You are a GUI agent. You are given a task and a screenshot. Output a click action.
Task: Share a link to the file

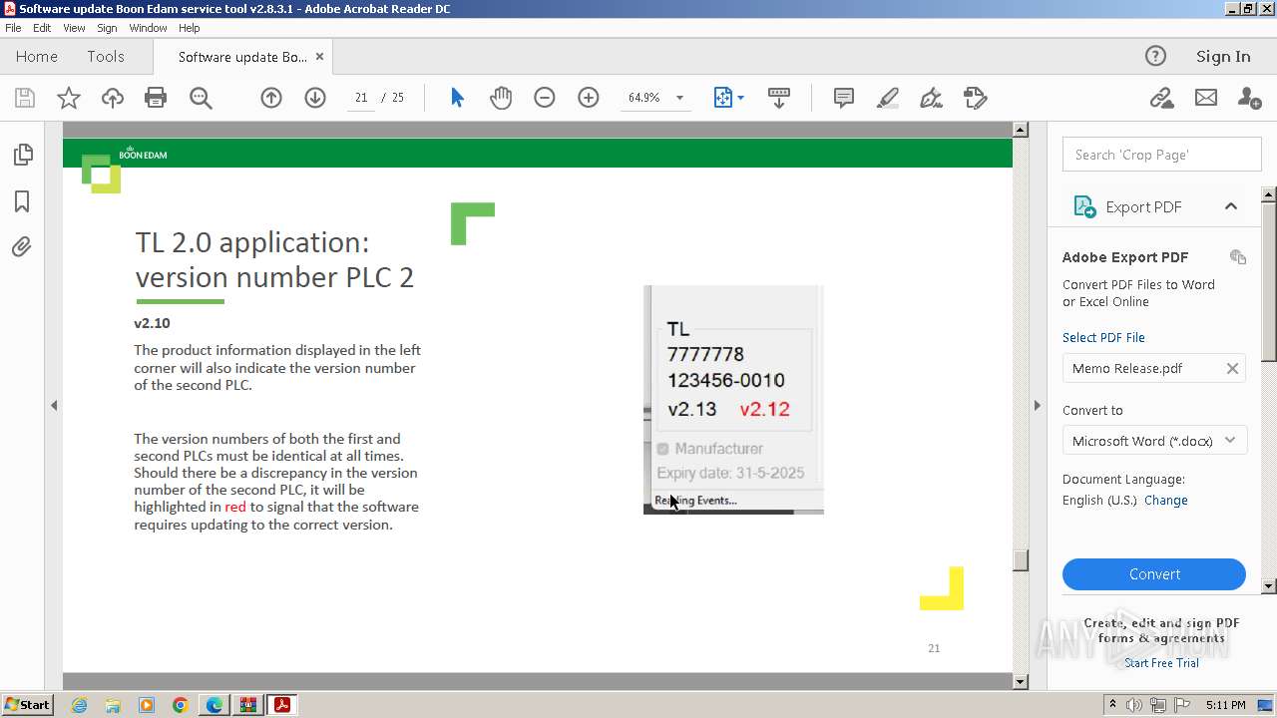[x=1161, y=98]
